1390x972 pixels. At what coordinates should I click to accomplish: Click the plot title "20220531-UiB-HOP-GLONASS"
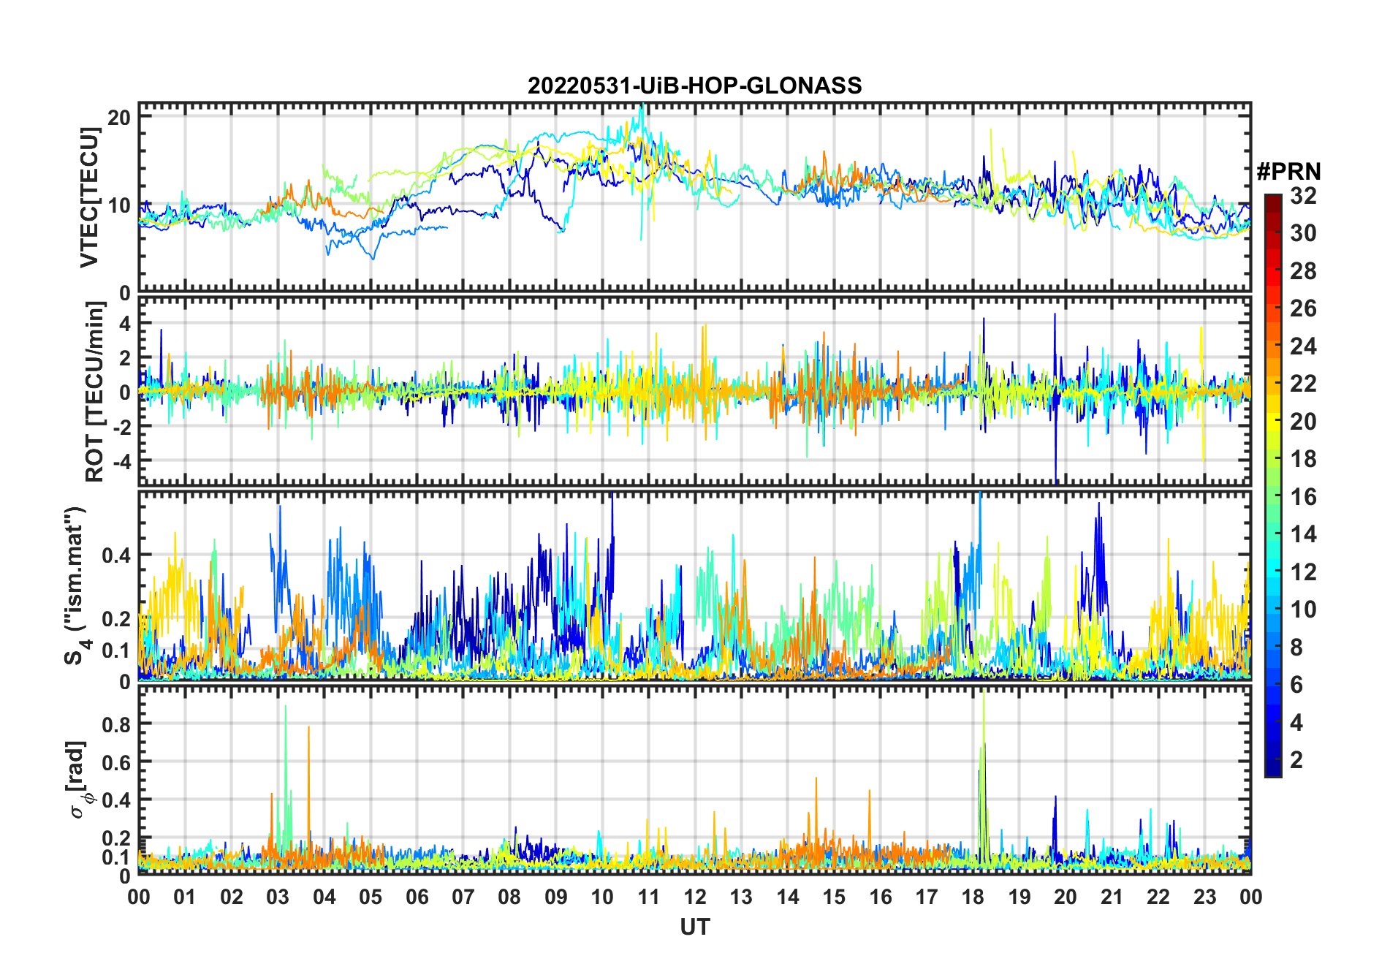[694, 86]
